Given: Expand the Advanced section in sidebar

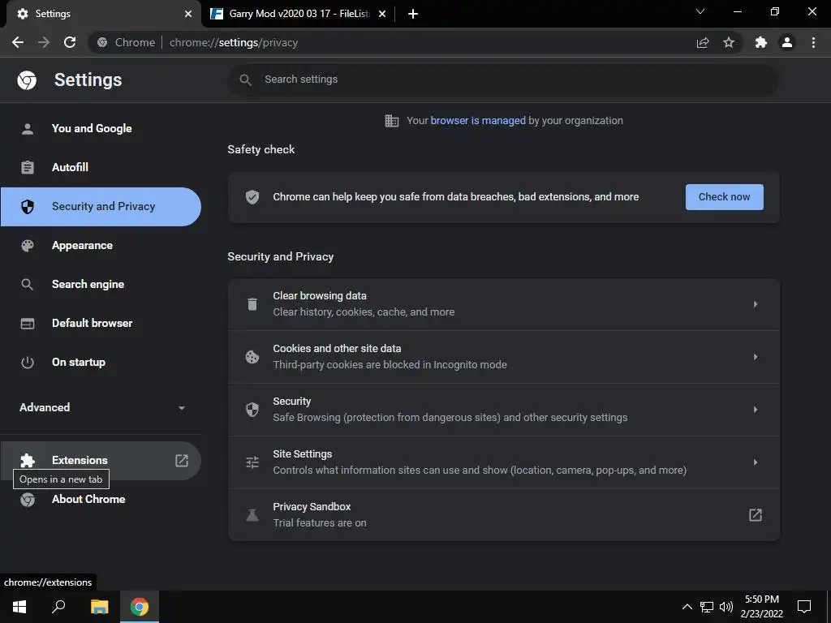Looking at the screenshot, I should [101, 407].
